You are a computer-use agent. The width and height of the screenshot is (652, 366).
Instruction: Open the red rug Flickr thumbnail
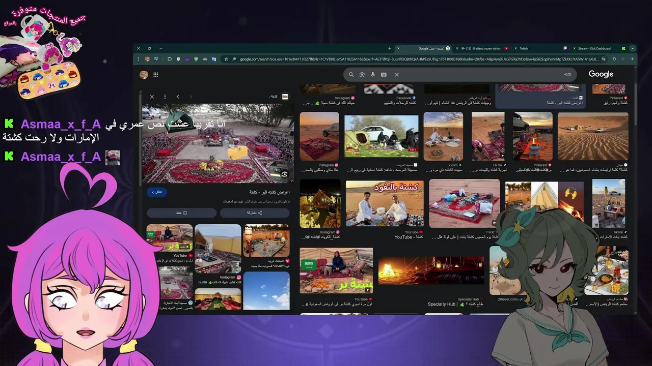point(464,203)
